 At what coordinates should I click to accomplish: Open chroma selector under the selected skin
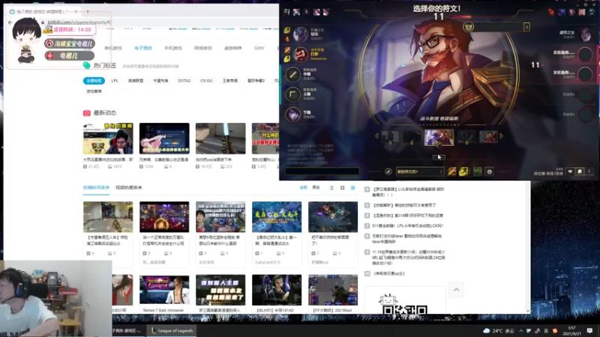pyautogui.click(x=439, y=145)
